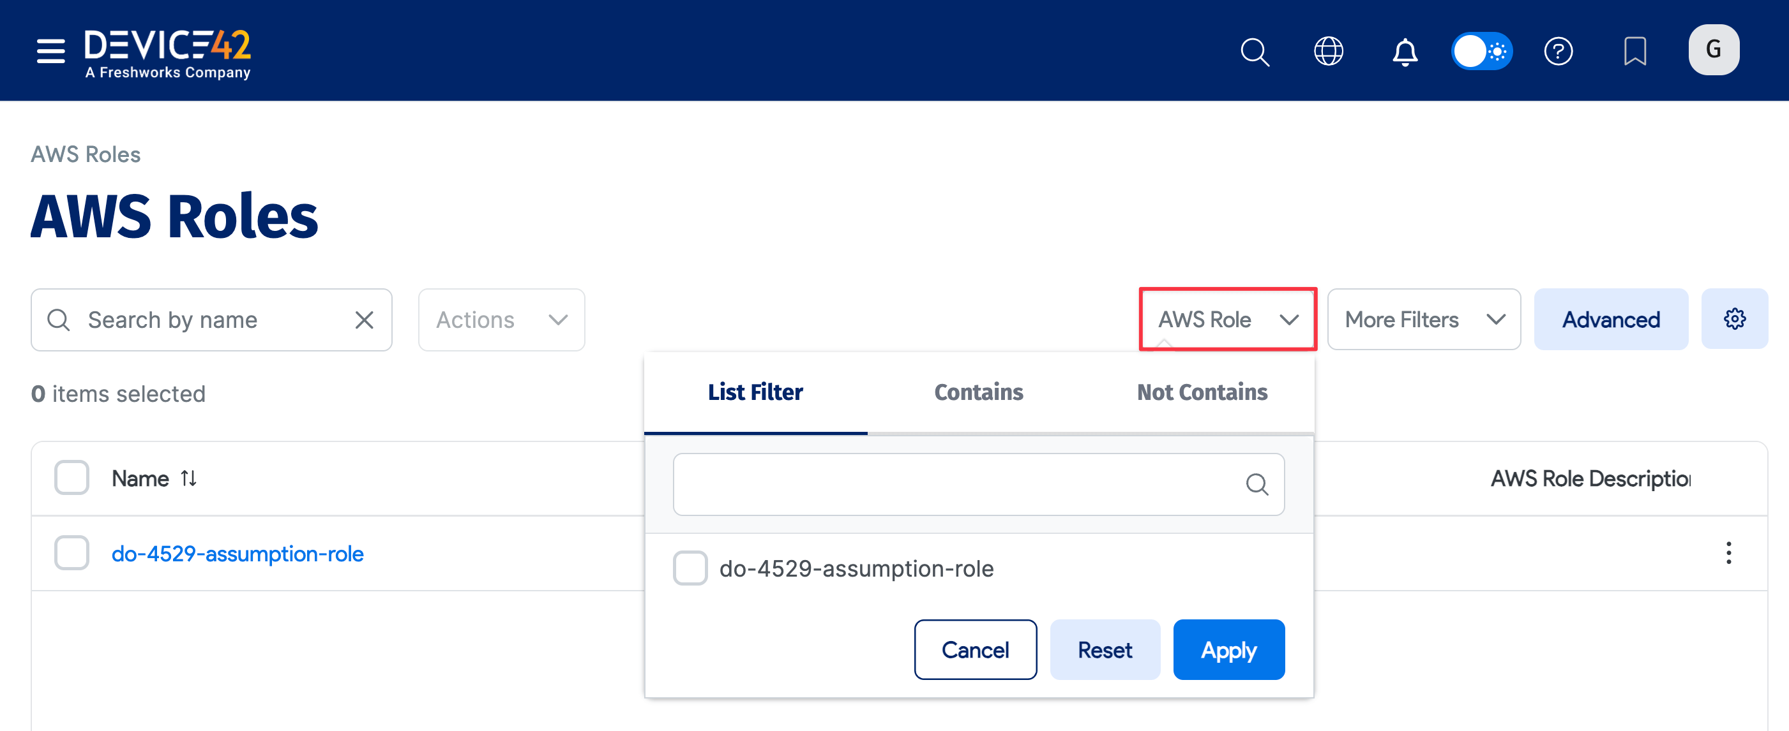Switch to the Not Contains tab
The image size is (1789, 731).
[1202, 392]
